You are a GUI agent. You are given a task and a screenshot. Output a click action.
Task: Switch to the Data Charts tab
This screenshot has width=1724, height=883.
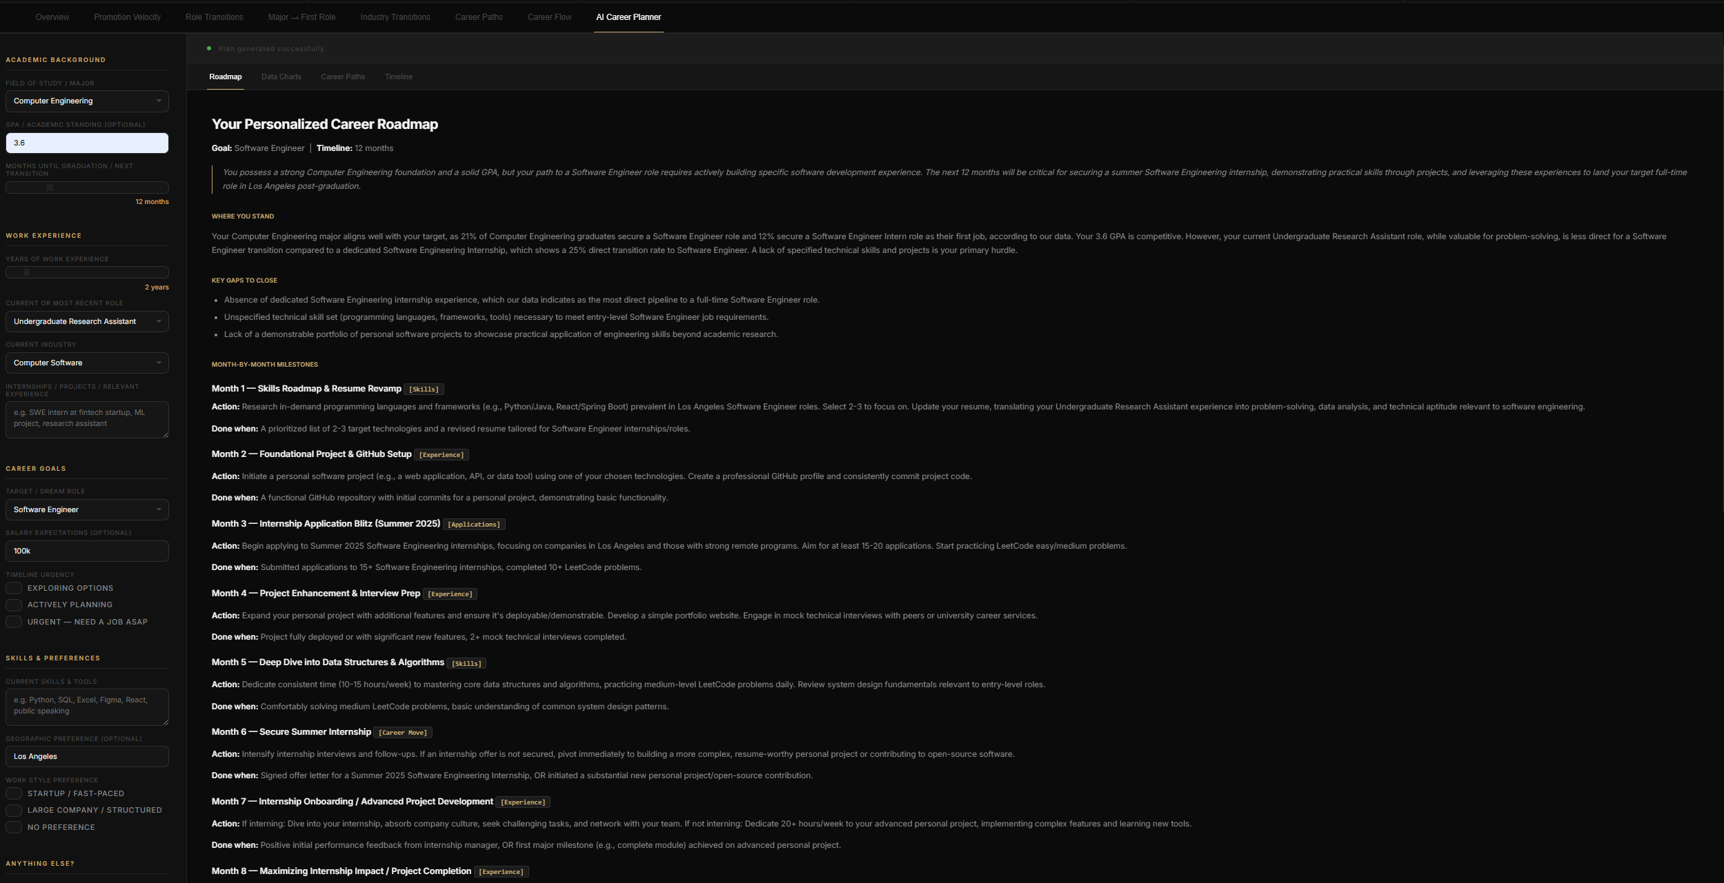tap(281, 77)
